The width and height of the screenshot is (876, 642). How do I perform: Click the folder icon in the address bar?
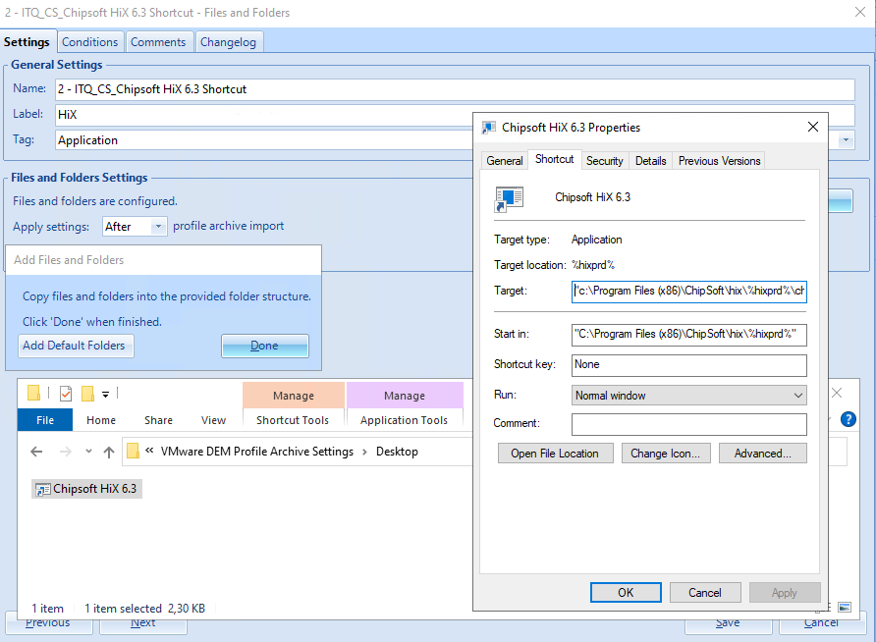pyautogui.click(x=134, y=452)
